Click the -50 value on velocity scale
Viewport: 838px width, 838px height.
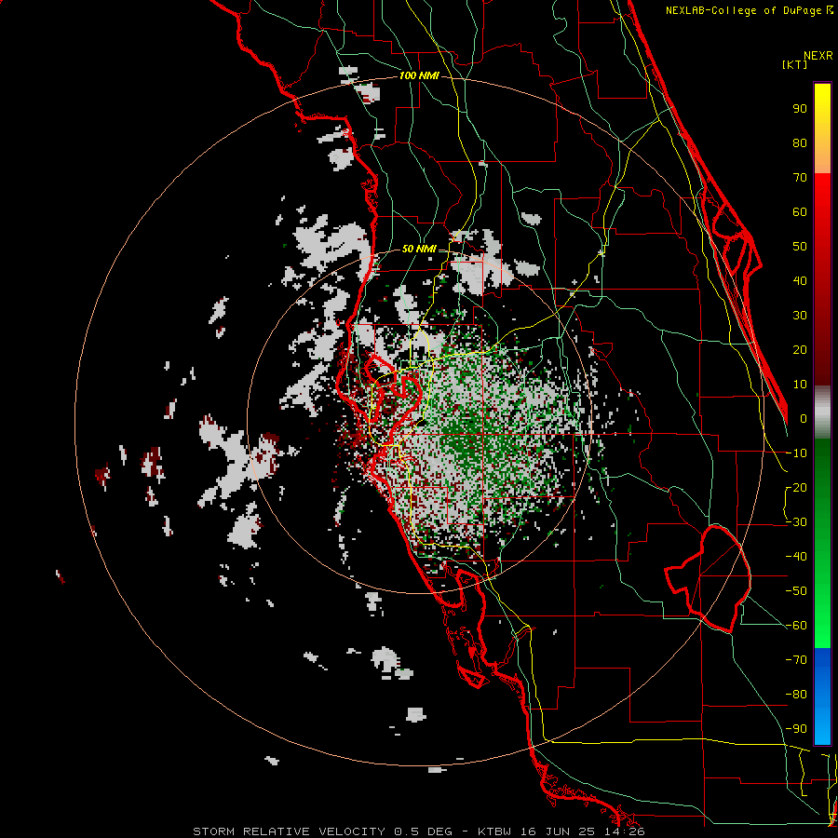(796, 591)
